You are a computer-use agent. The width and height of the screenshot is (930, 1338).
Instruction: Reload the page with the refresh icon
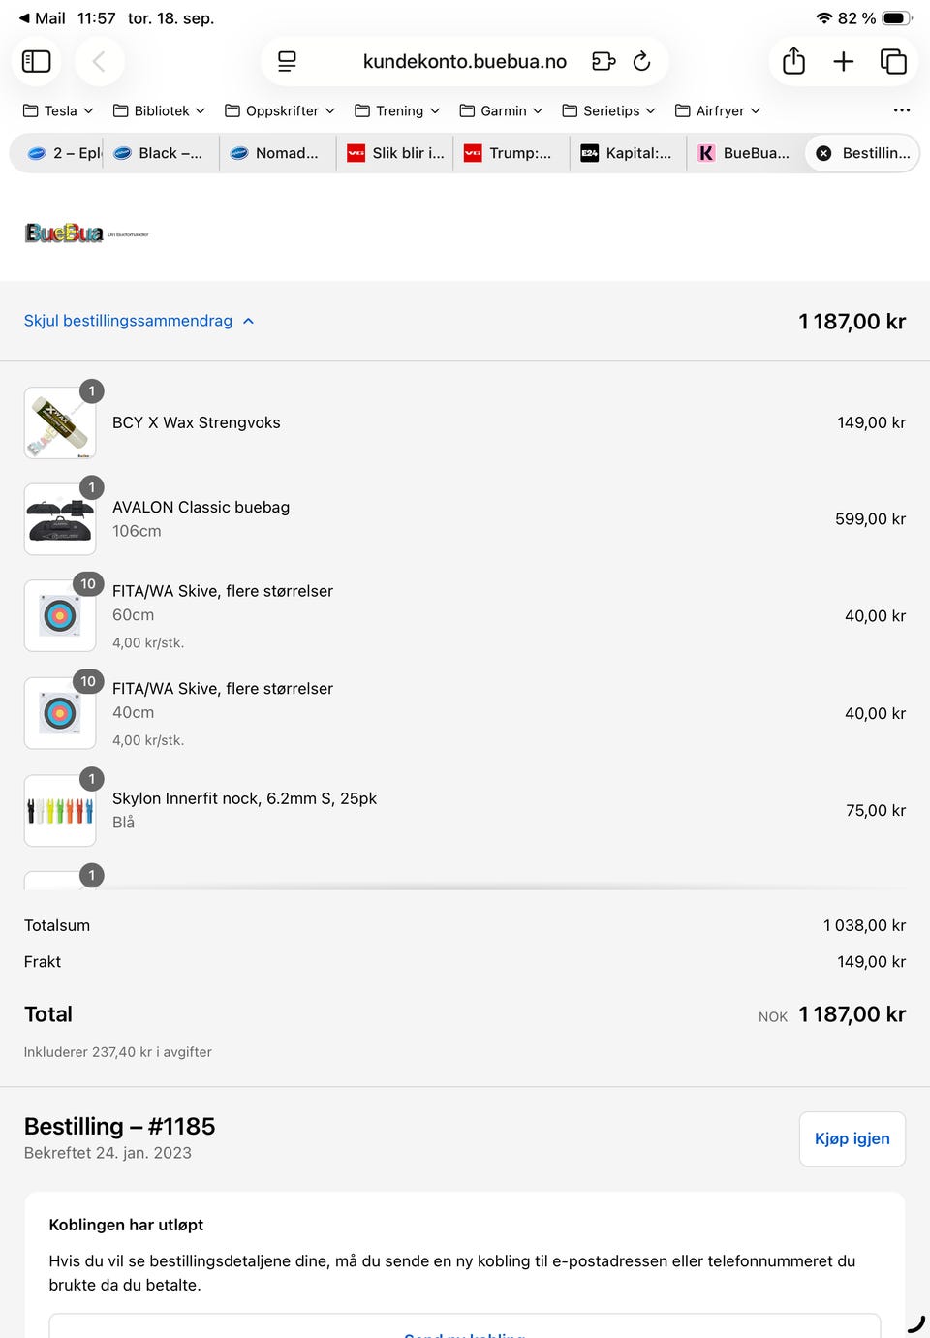641,62
